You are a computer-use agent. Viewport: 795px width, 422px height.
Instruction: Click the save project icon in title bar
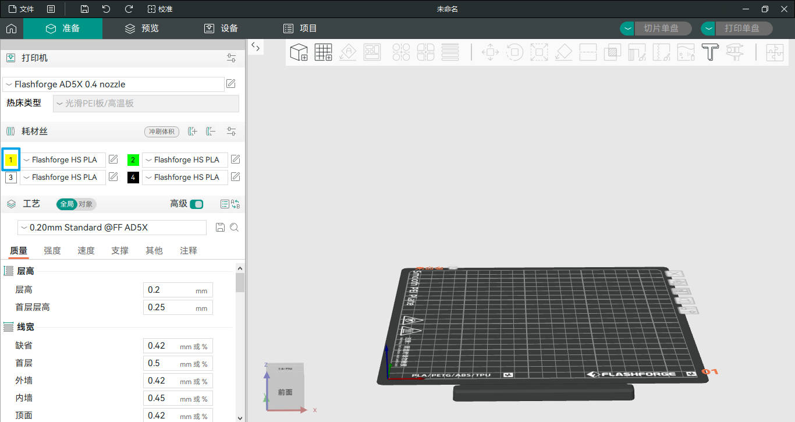(84, 9)
